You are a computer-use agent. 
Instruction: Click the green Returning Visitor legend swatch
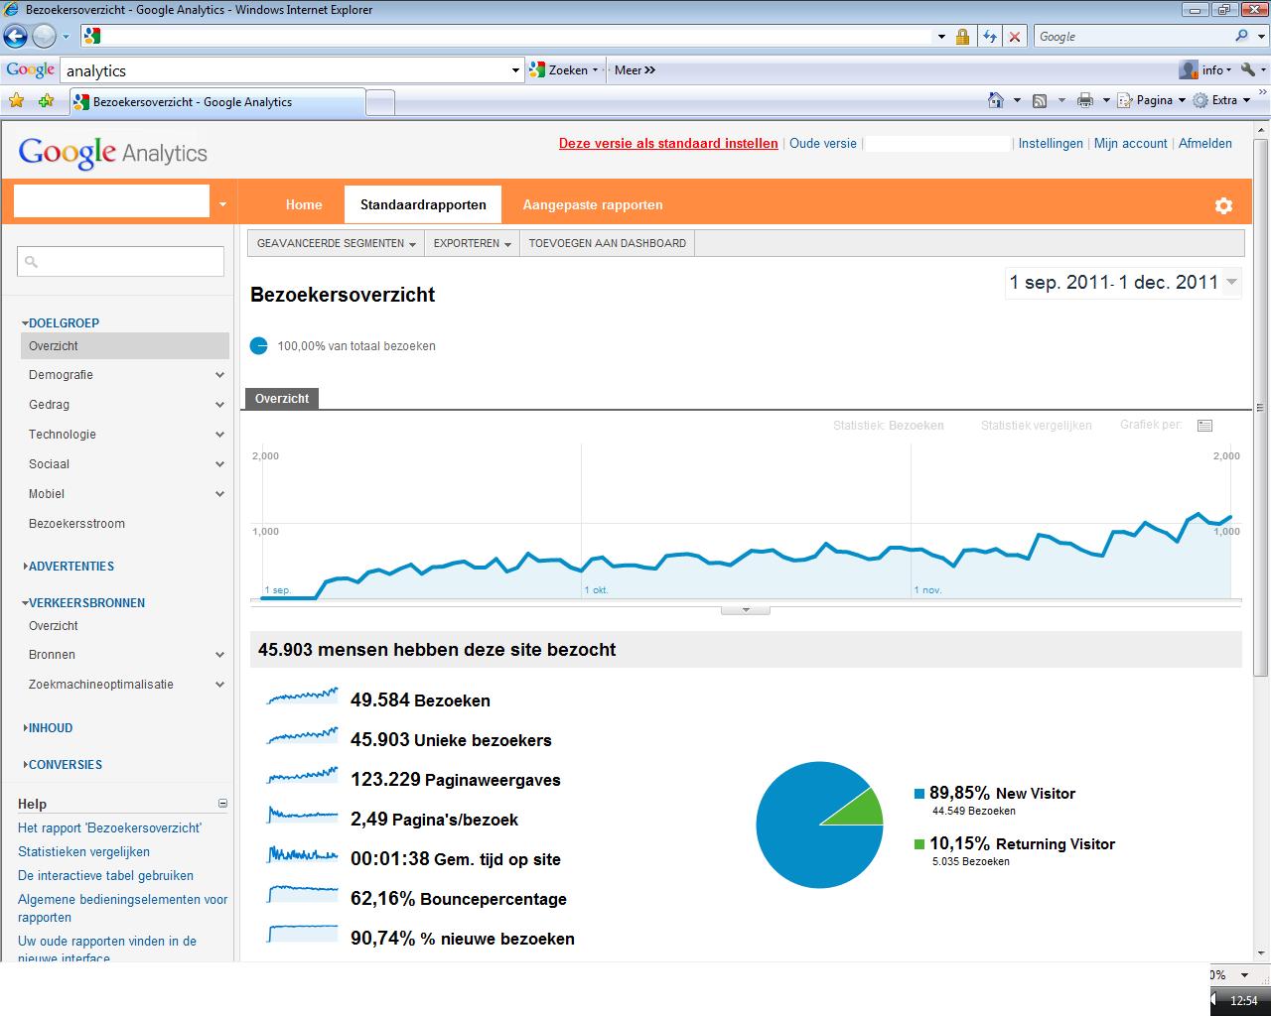pyautogui.click(x=919, y=844)
